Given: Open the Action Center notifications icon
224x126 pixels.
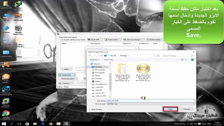Looking at the screenshot, I should 199,124.
